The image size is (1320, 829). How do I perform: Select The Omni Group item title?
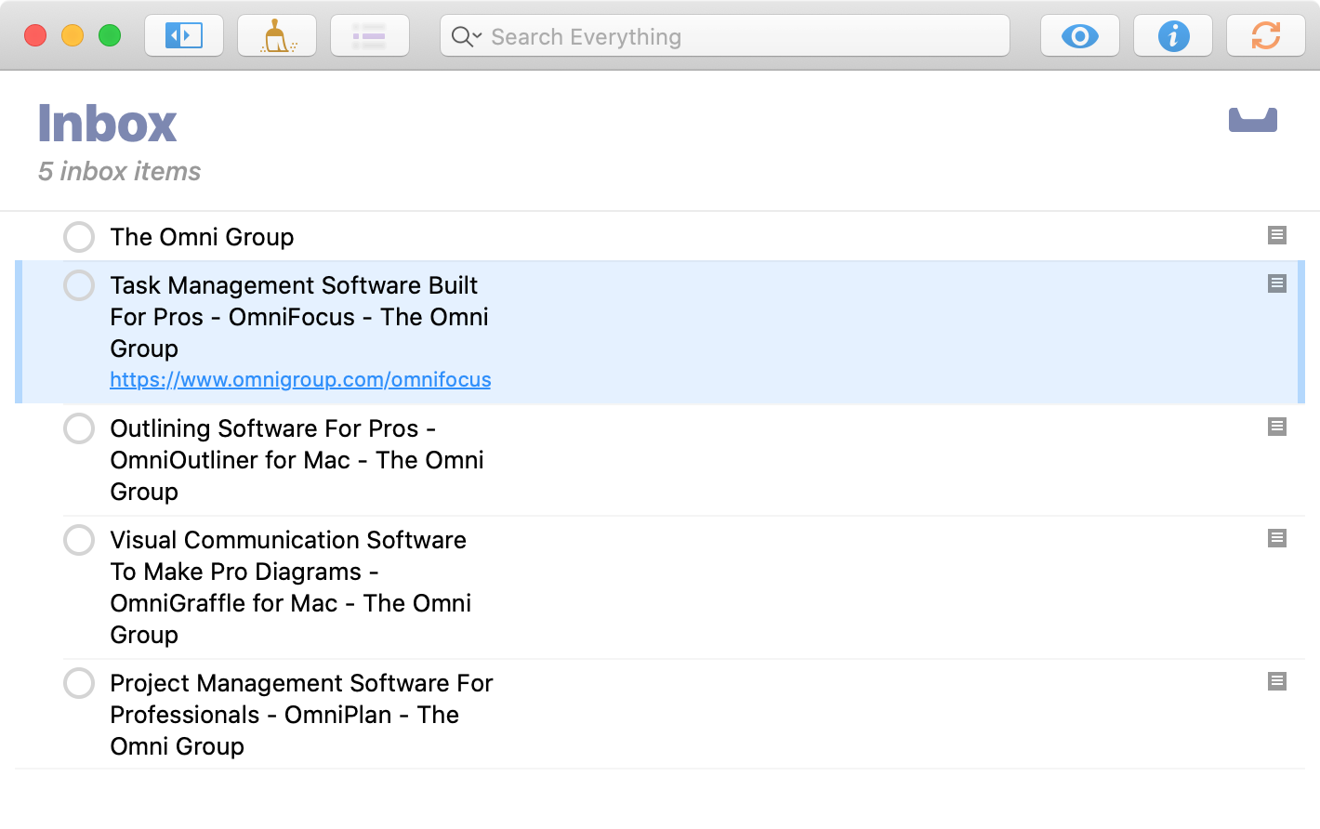pos(202,237)
